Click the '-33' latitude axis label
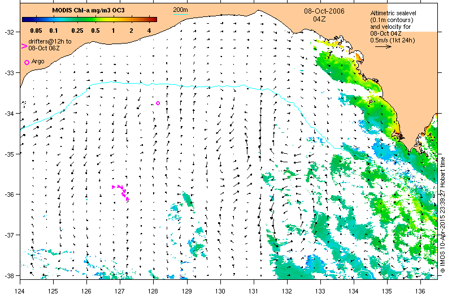 click(x=8, y=73)
